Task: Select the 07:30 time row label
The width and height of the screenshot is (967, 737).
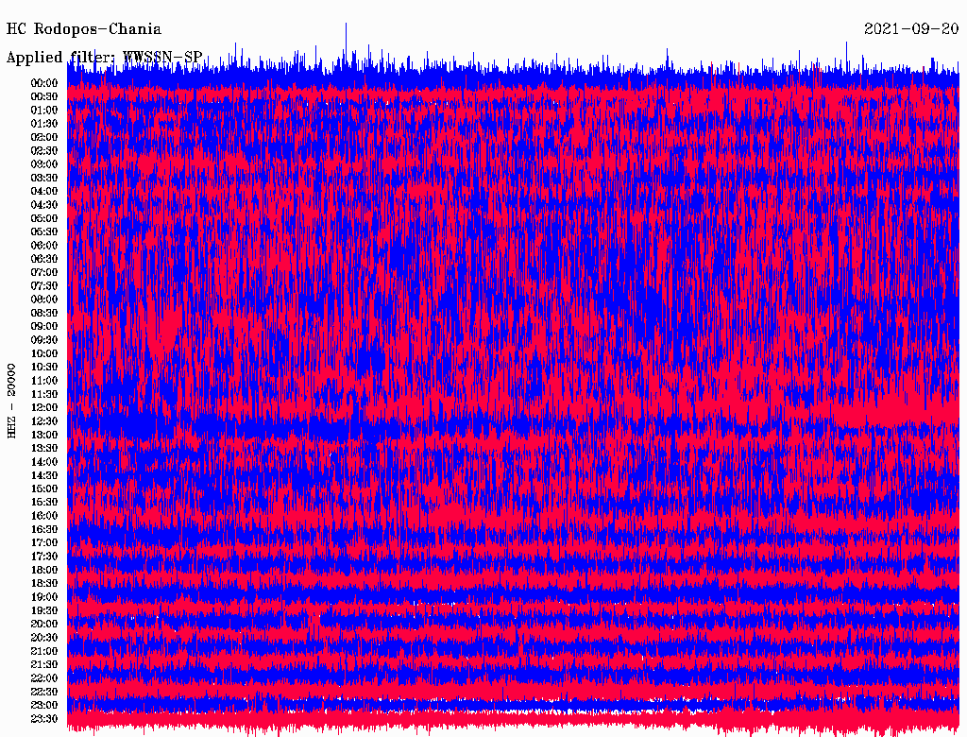Action: coord(44,286)
